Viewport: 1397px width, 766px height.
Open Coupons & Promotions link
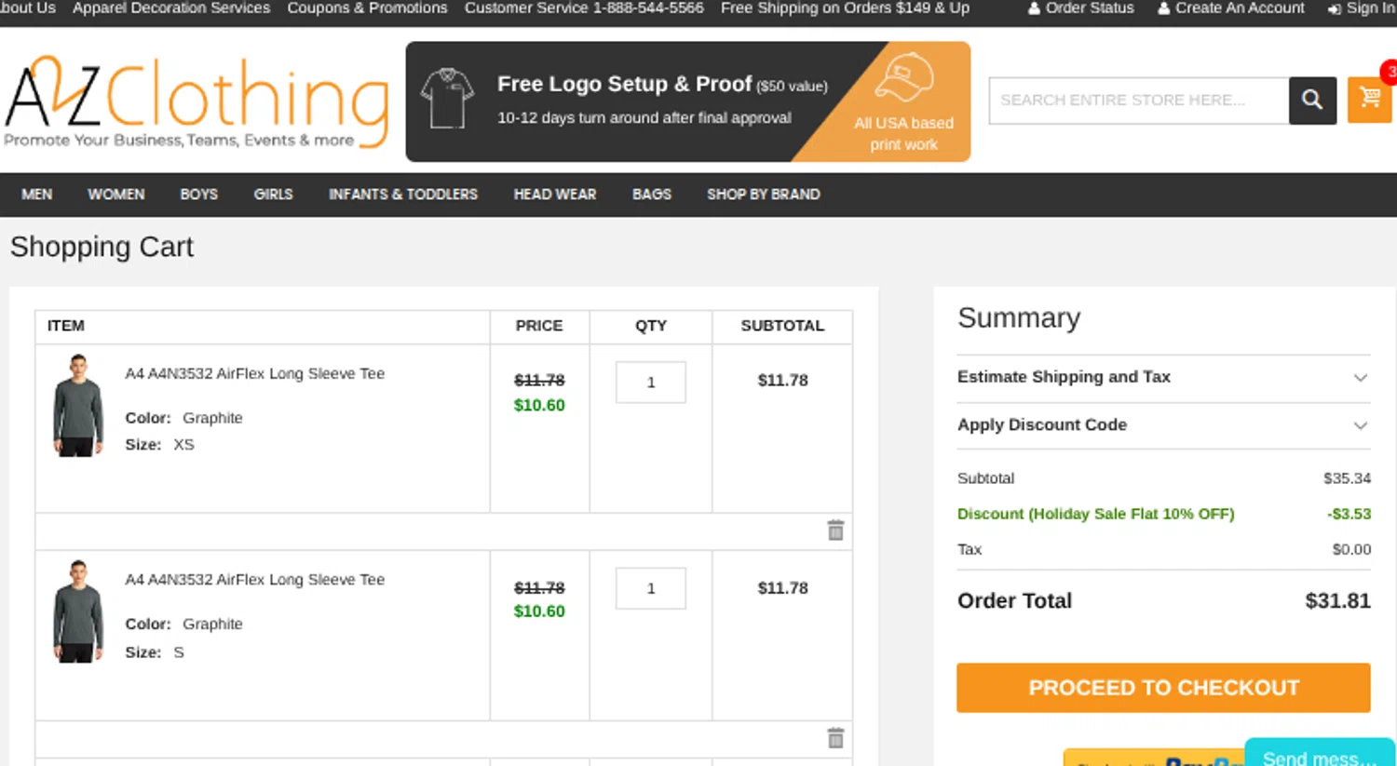tap(367, 8)
